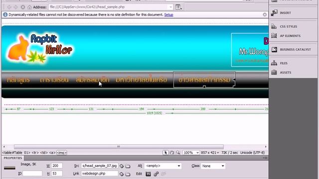Activate the Hand tool in status bar
Image resolution: width=319 pixels, height=179 pixels.
point(172,153)
